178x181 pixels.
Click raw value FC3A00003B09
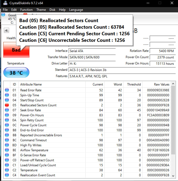tap(158, 115)
